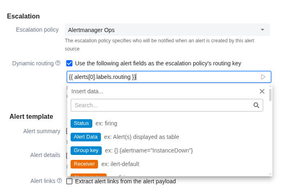Close the Insert data popup
The image size is (290, 194).
coord(262,91)
